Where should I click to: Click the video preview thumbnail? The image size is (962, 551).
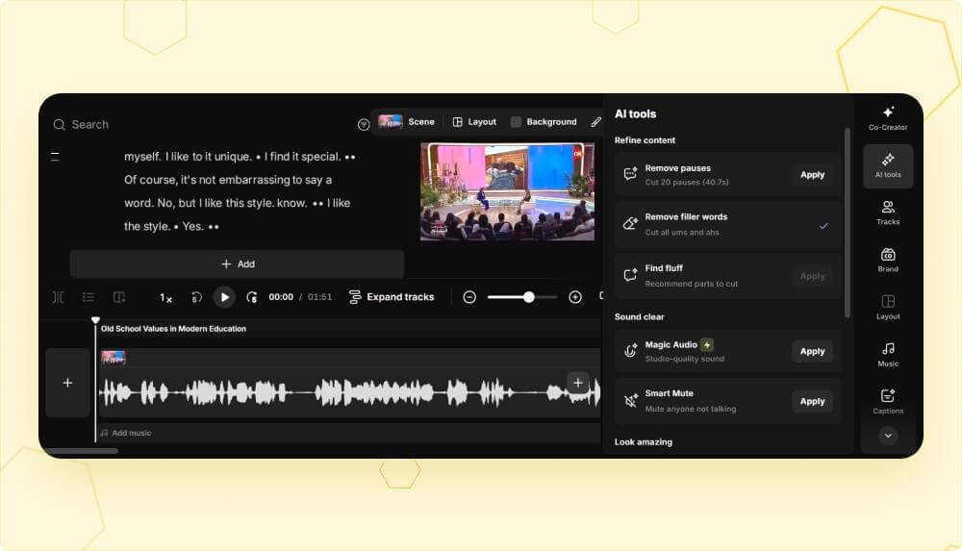pyautogui.click(x=507, y=191)
